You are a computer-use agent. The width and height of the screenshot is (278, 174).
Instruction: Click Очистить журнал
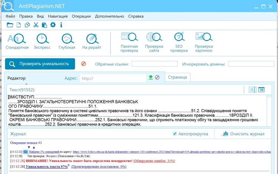[x=243, y=134]
